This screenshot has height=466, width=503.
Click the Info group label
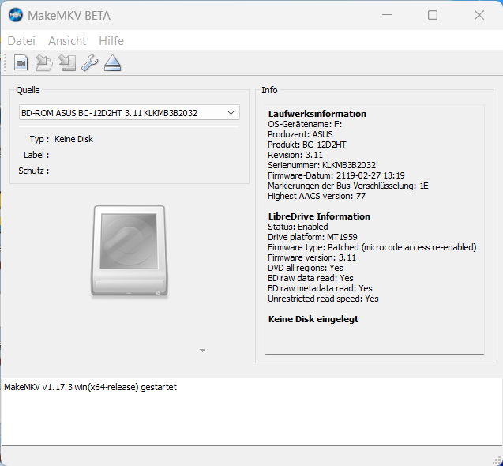click(x=269, y=90)
